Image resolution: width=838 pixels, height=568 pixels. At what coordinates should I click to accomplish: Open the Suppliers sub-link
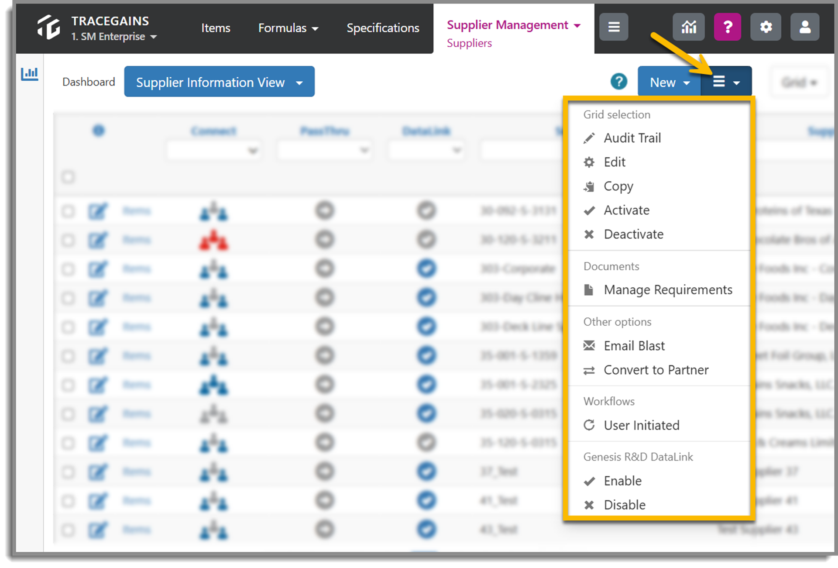(469, 43)
